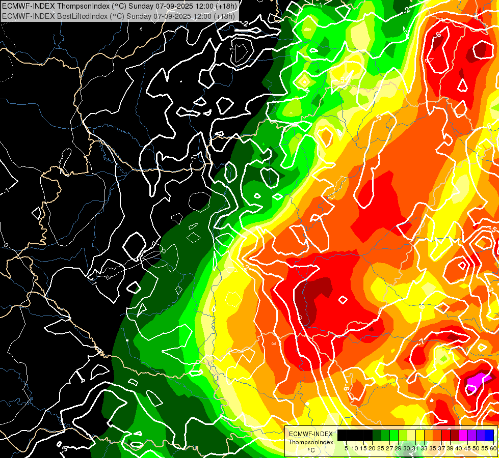Click the legend scale value 33
Image resolution: width=499 pixels, height=458 pixels.
click(x=424, y=448)
